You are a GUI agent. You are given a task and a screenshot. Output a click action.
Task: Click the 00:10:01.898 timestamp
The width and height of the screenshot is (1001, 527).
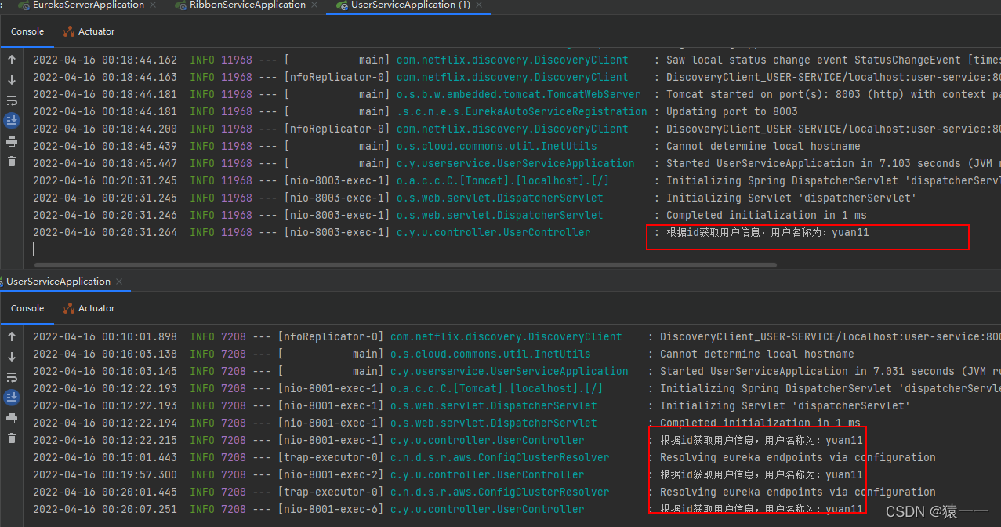pyautogui.click(x=105, y=336)
